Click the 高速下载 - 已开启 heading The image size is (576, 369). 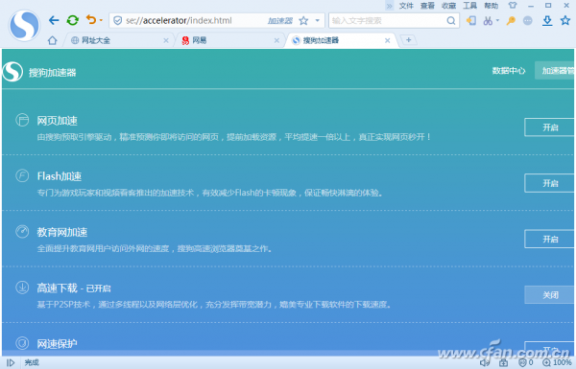coord(74,288)
